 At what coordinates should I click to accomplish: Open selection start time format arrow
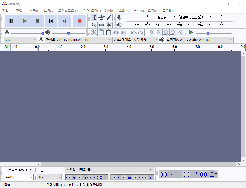pos(107,177)
